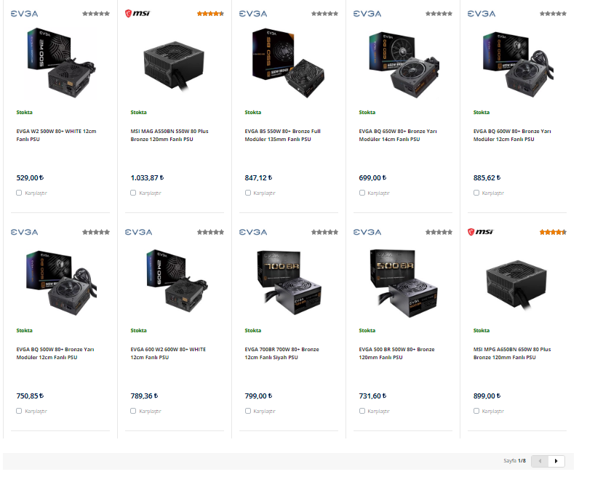Tick compare box for EVGA BQ 650W
This screenshot has height=477, width=603.
coord(362,193)
